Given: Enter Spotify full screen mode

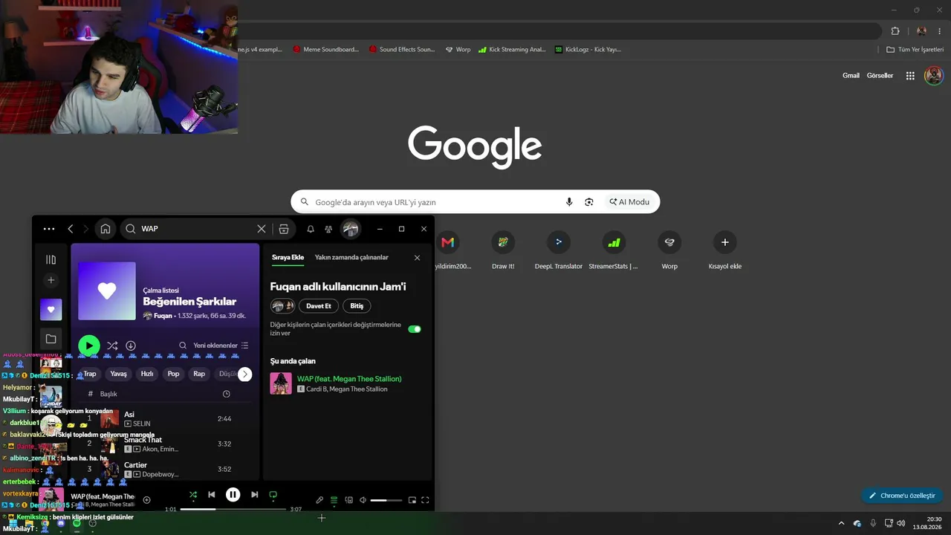Looking at the screenshot, I should point(425,500).
